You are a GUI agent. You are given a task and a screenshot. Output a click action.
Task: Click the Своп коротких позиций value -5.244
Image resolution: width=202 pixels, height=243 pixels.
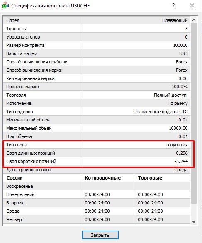point(181,161)
